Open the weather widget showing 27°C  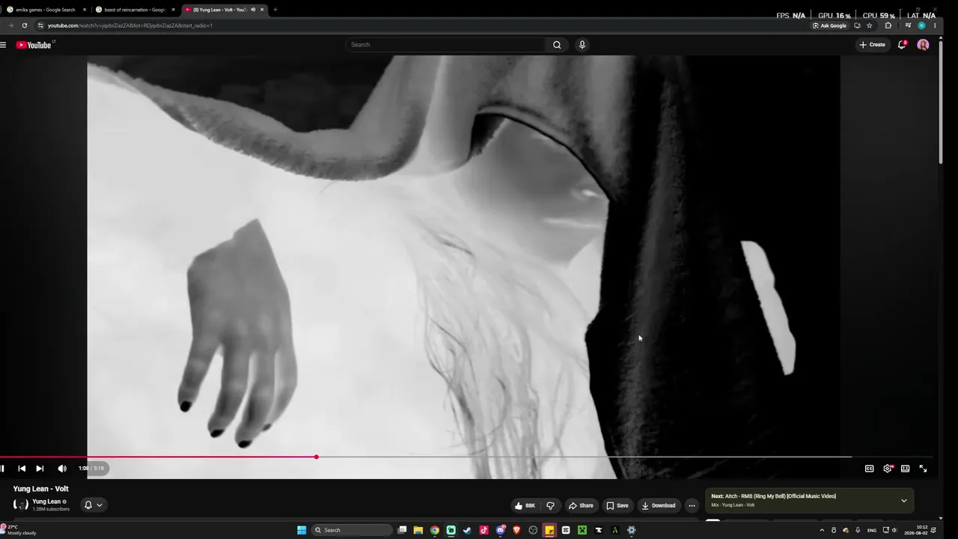click(x=18, y=530)
